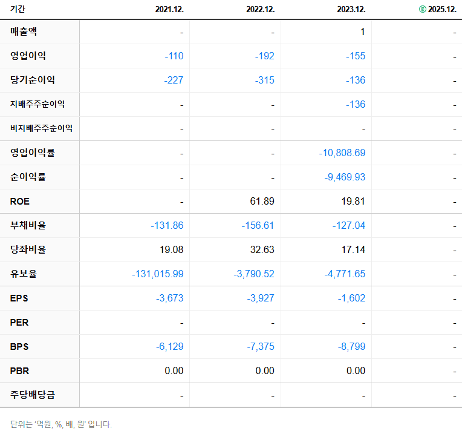Click the 기간 header label
Viewport: 462px width, 431px height.
(18, 9)
